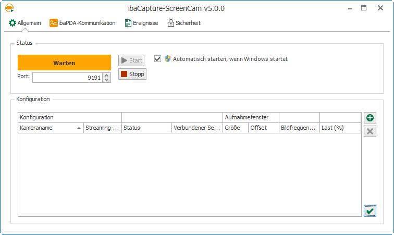Click the Bildfrequen... column header

299,128
